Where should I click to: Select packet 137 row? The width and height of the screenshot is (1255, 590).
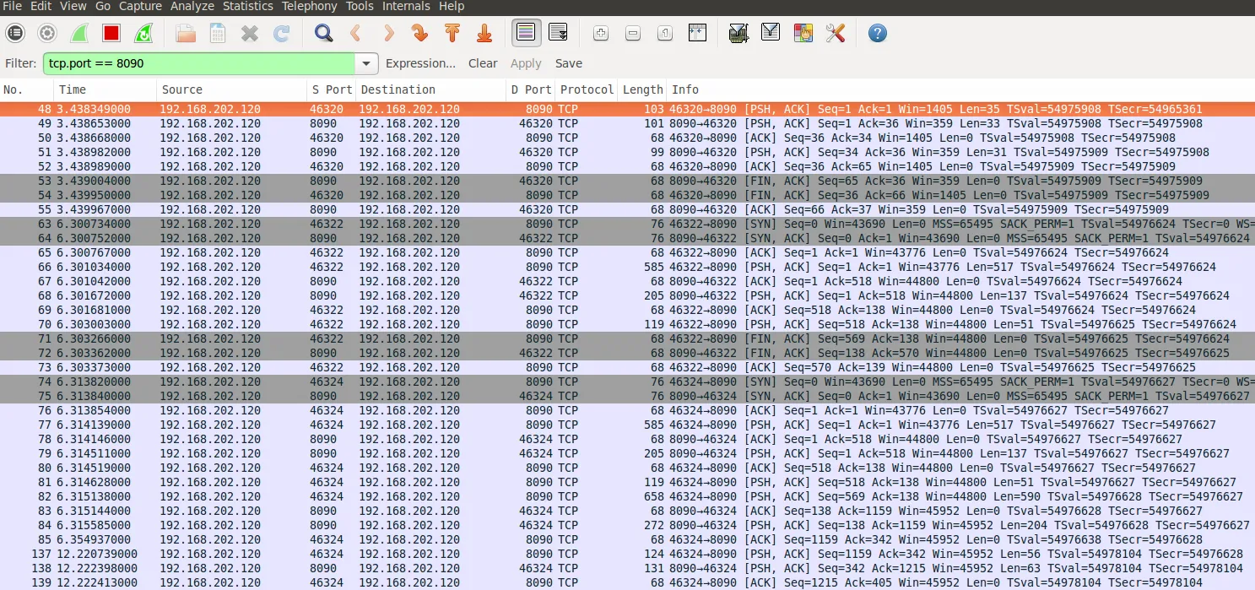pyautogui.click(x=627, y=554)
